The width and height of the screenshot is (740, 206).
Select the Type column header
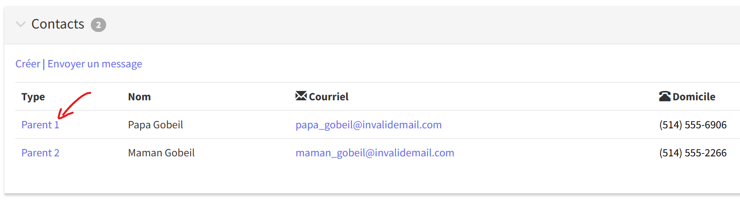[33, 97]
